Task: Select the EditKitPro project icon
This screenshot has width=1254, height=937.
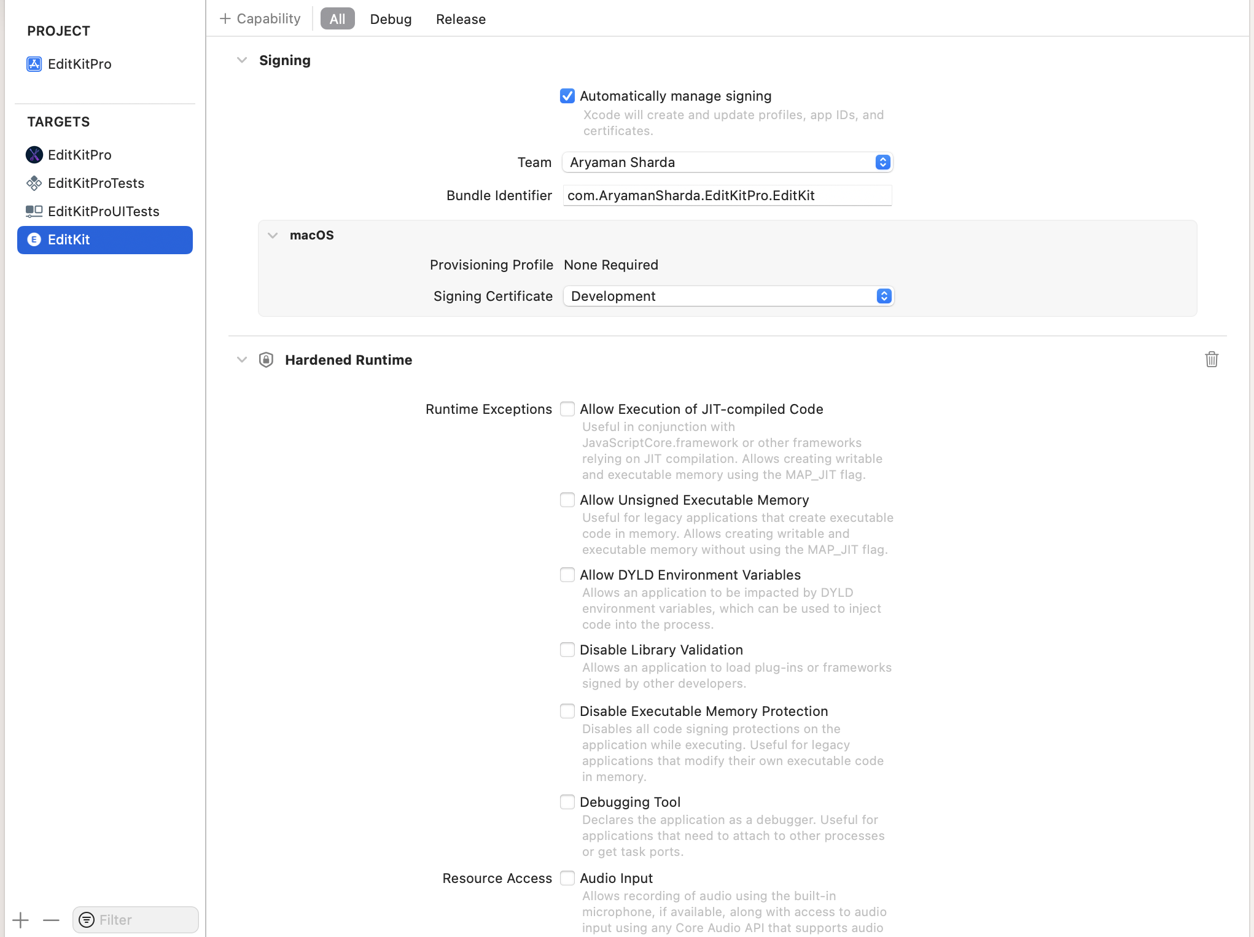Action: [34, 64]
